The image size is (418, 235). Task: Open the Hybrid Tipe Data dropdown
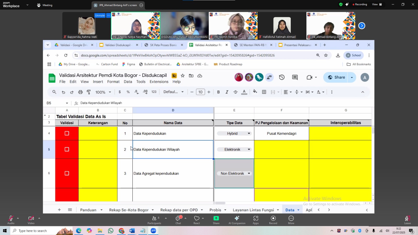click(x=249, y=133)
